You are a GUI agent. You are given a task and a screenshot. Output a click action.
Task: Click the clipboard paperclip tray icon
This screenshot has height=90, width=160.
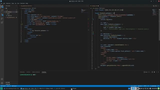[144, 88]
